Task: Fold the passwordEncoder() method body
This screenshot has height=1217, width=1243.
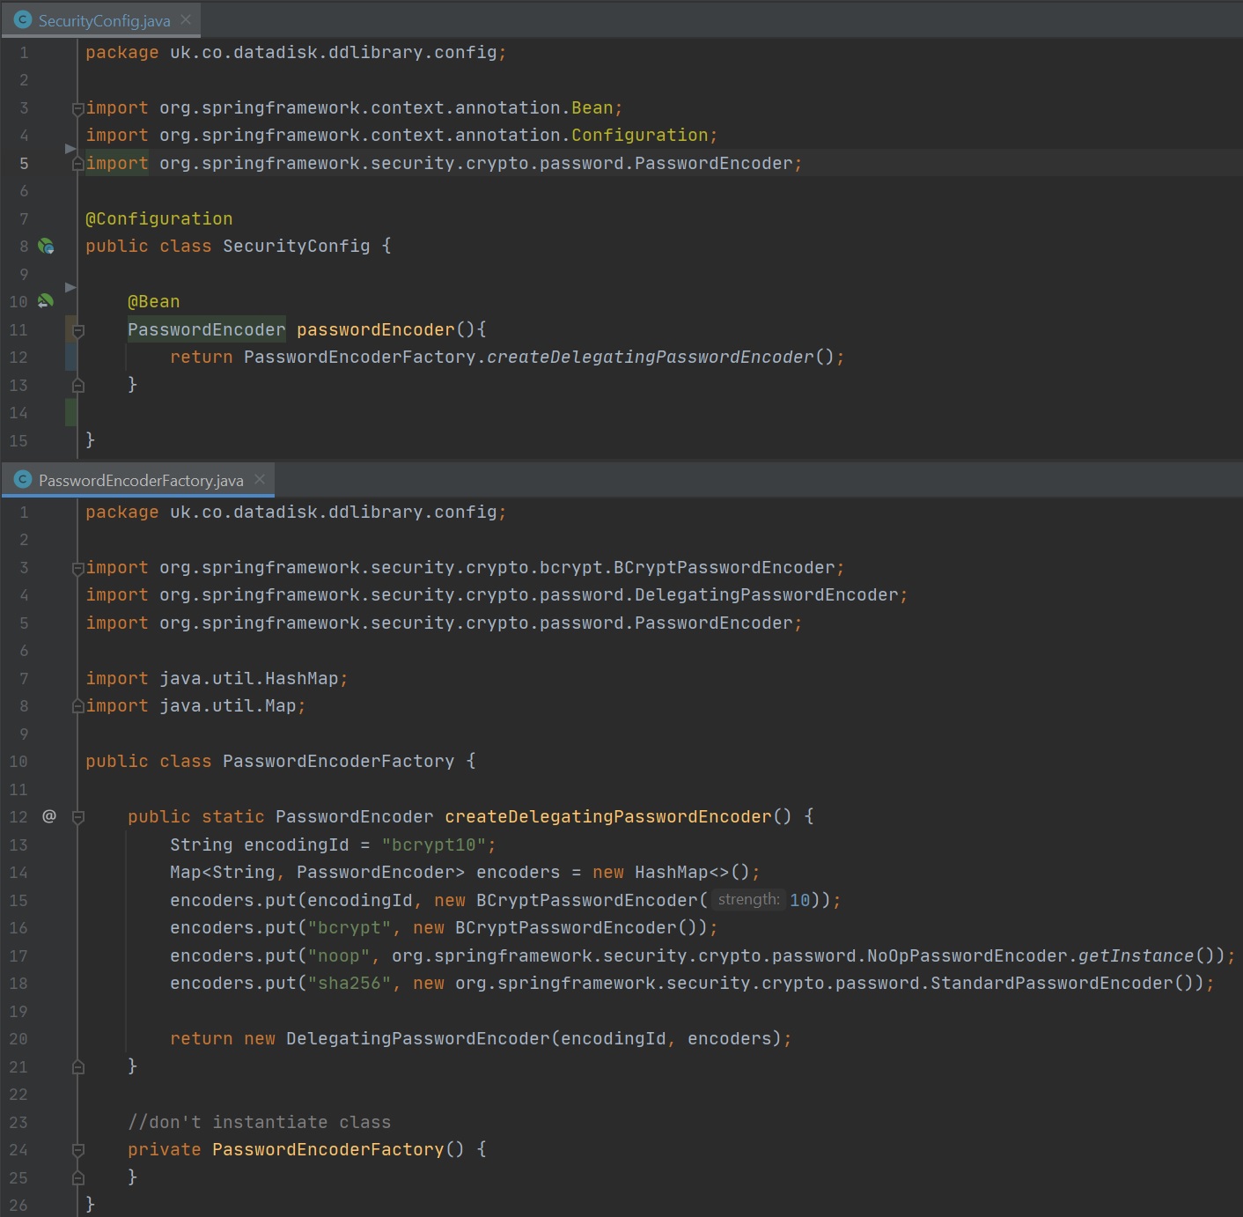Action: [x=77, y=330]
